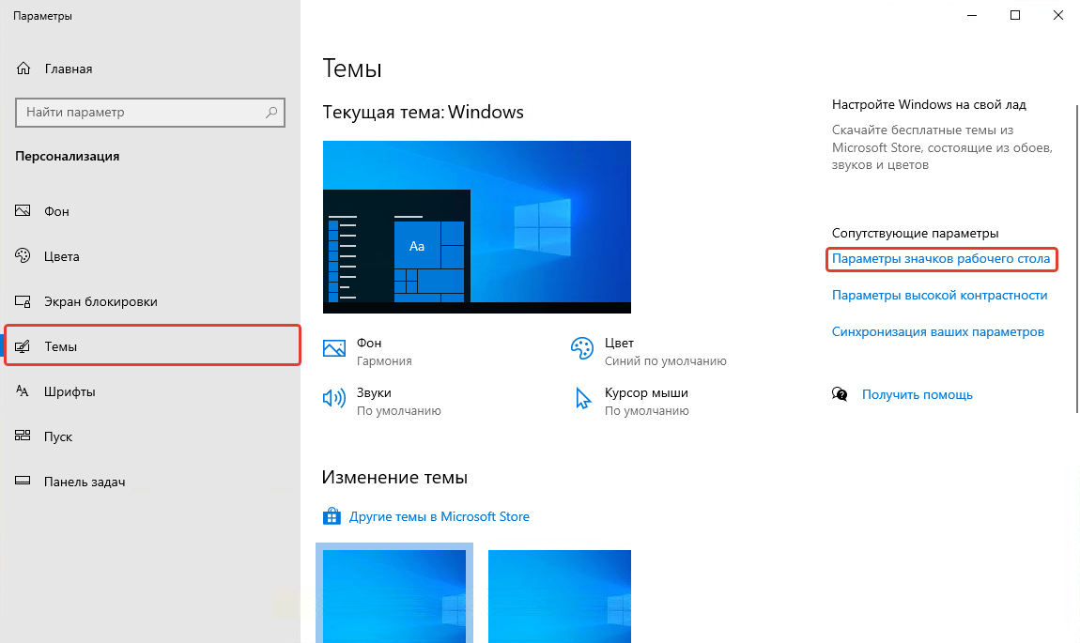Click the Microsoft Store bag icon
Screen dimensions: 1080x643
click(332, 515)
